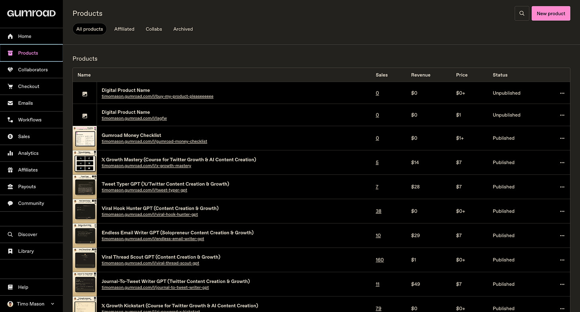Click the New product button
This screenshot has width=580, height=312.
point(551,14)
